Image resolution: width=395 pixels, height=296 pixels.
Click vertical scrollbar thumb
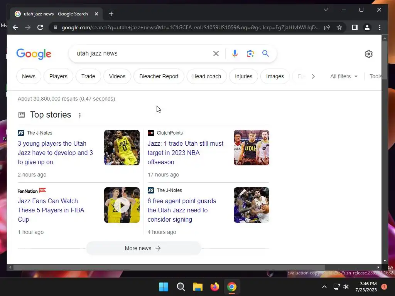pyautogui.click(x=385, y=61)
